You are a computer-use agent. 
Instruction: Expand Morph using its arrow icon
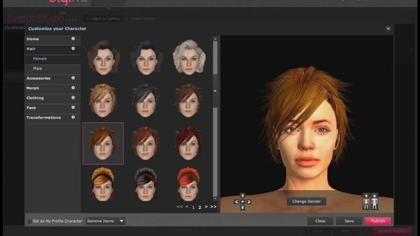tap(73, 88)
